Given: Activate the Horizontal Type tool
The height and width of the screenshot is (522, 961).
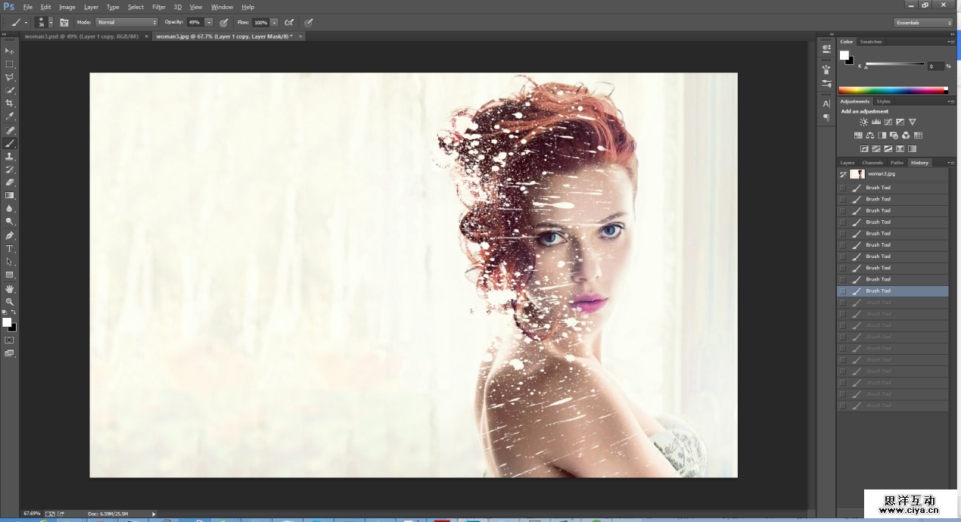Looking at the screenshot, I should pos(10,248).
